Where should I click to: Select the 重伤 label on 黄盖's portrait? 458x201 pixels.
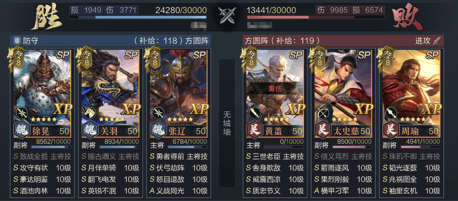coord(275,89)
